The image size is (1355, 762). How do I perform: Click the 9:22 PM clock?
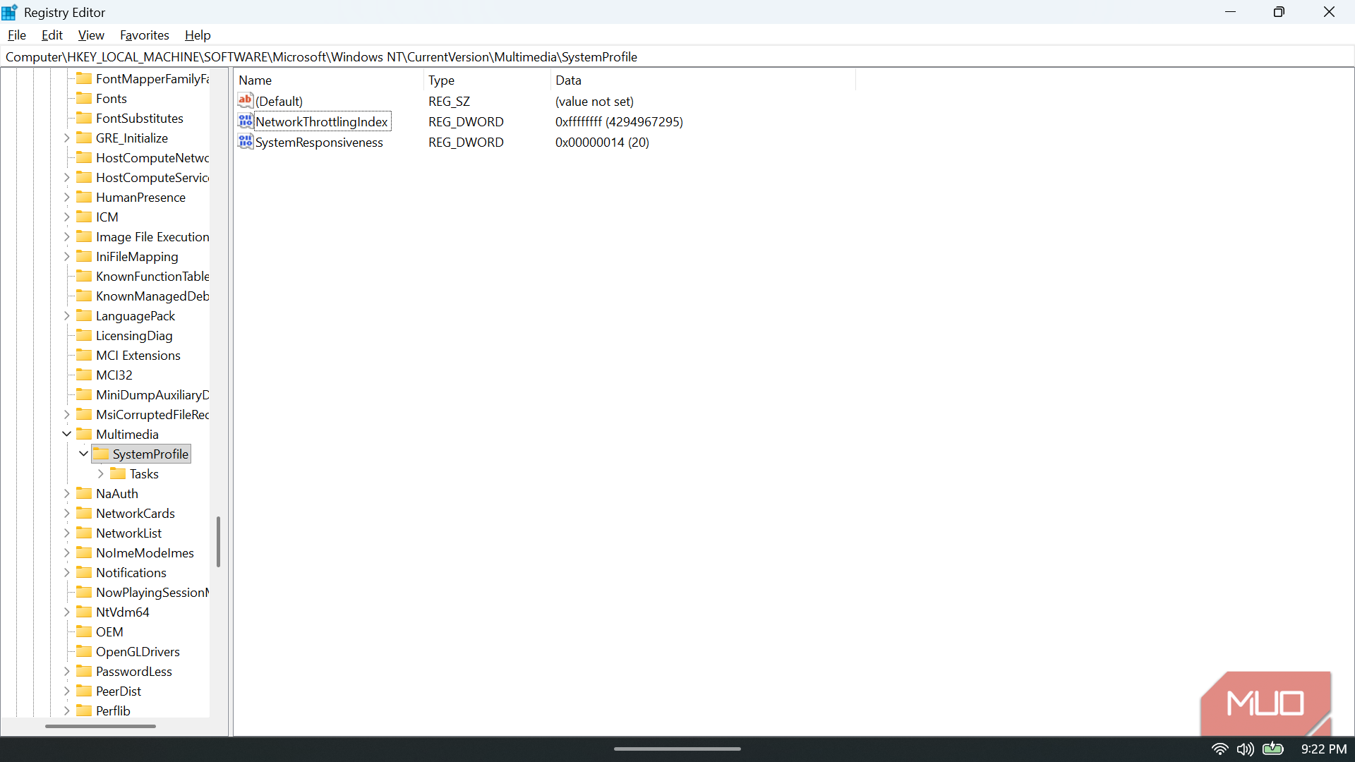1324,749
